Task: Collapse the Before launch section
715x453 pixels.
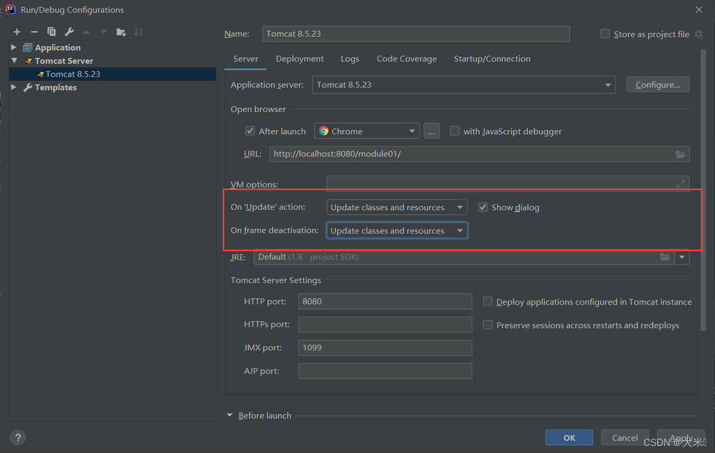Action: pos(230,415)
